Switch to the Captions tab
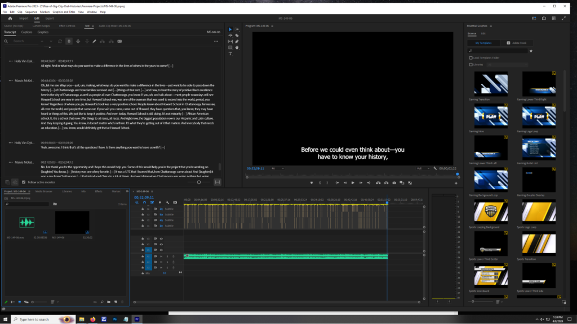Image resolution: width=577 pixels, height=324 pixels. [26, 32]
